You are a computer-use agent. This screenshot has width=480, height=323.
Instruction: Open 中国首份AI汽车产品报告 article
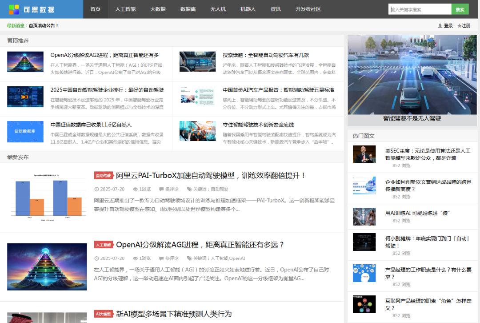click(278, 90)
